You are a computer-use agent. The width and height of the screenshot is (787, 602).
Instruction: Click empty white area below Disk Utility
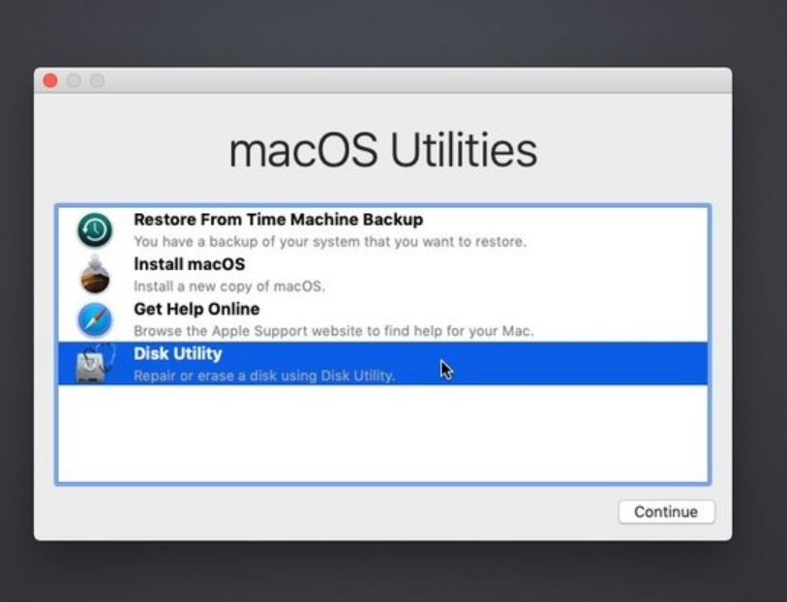pos(382,434)
